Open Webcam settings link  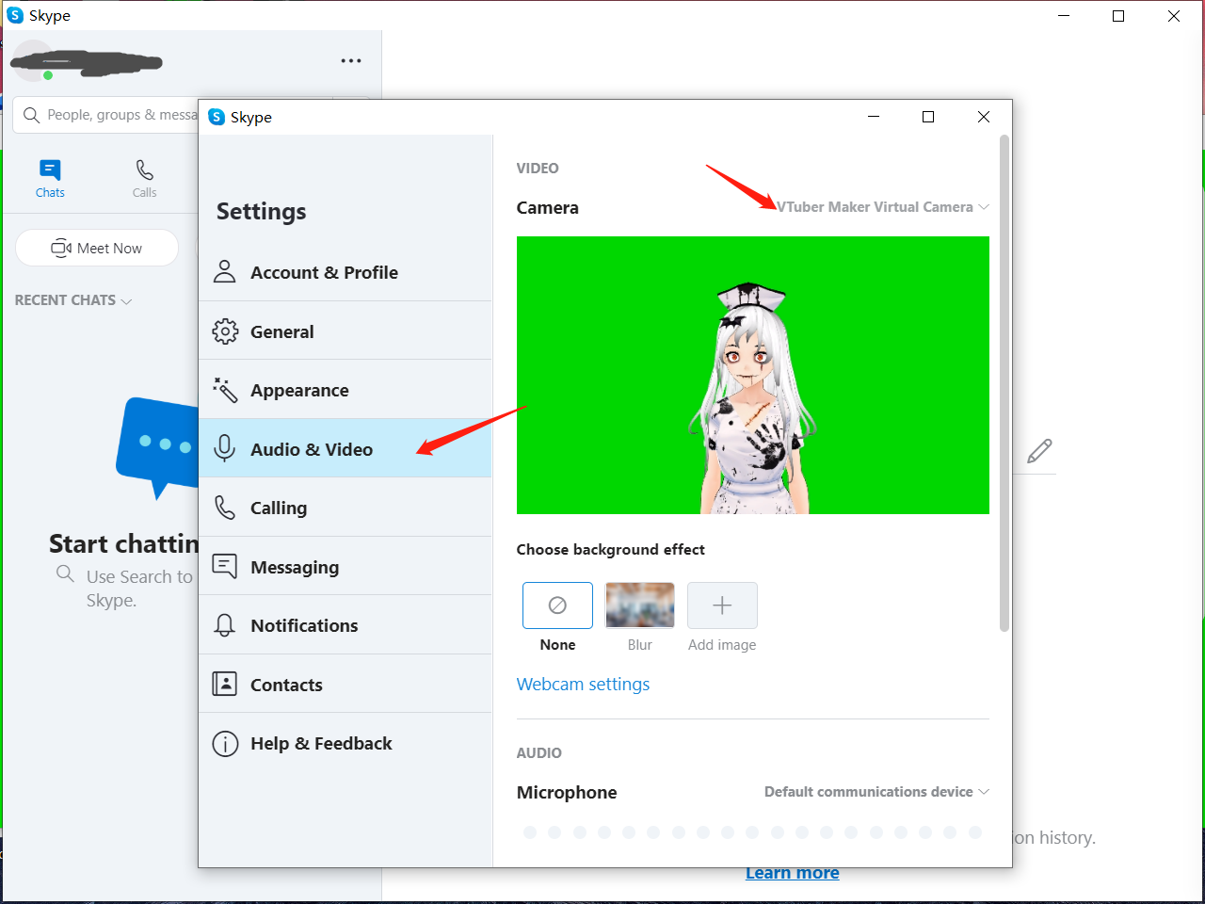[583, 685]
